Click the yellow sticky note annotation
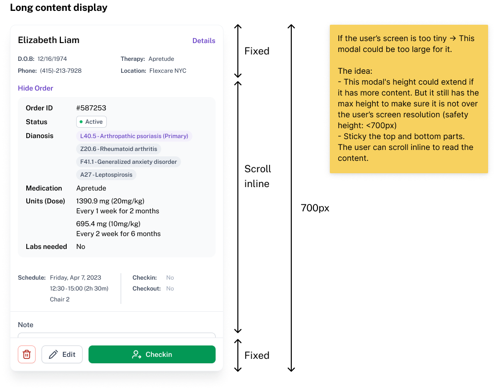Viewport: 496px width, 391px height. [408, 98]
